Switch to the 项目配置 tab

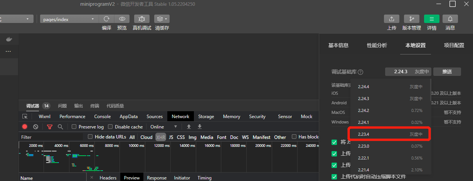pyautogui.click(x=454, y=45)
